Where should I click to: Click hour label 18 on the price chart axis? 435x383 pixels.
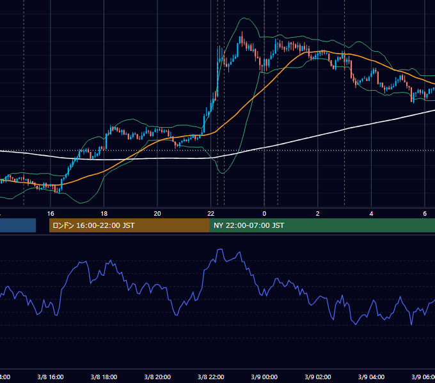104,213
